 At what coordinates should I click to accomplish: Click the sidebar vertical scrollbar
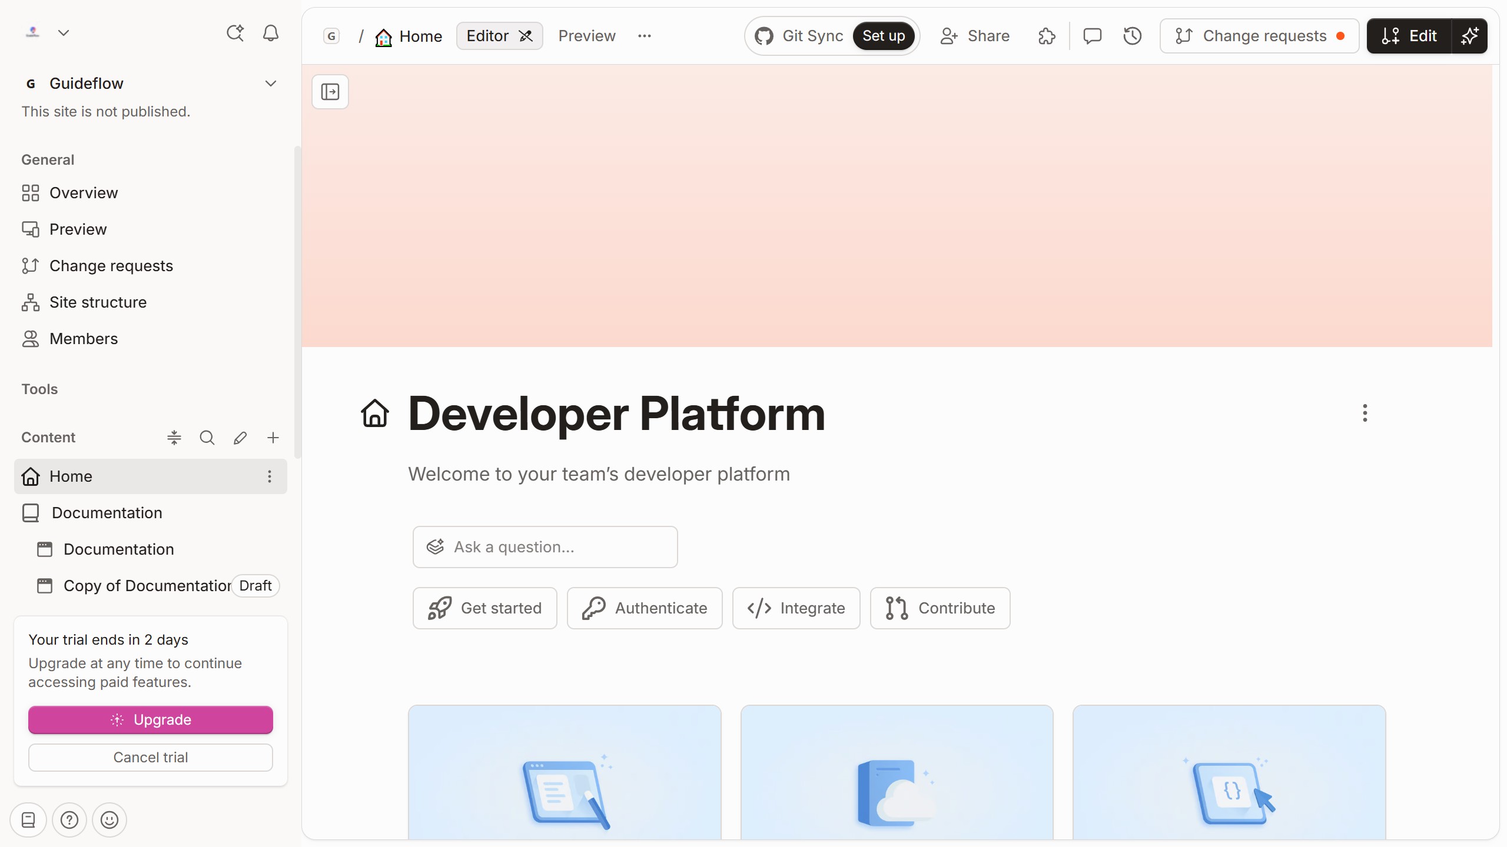(298, 302)
